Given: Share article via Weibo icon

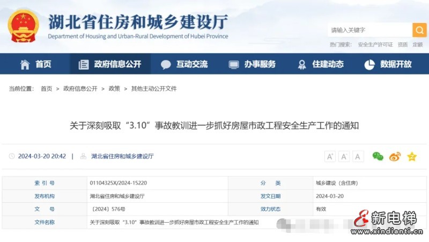Looking at the screenshot, I should 395,156.
